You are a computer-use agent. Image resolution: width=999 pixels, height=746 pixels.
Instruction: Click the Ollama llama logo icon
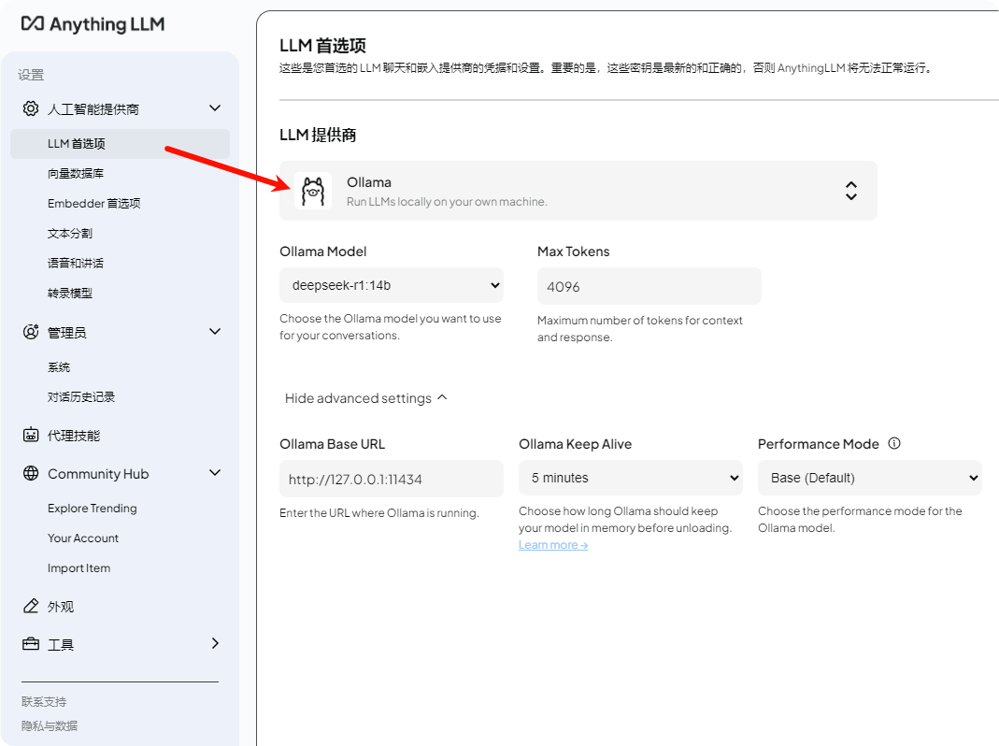tap(313, 191)
